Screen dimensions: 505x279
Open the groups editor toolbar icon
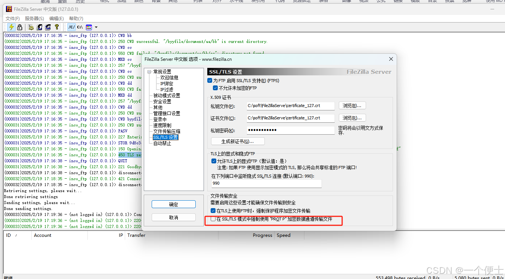pos(48,27)
